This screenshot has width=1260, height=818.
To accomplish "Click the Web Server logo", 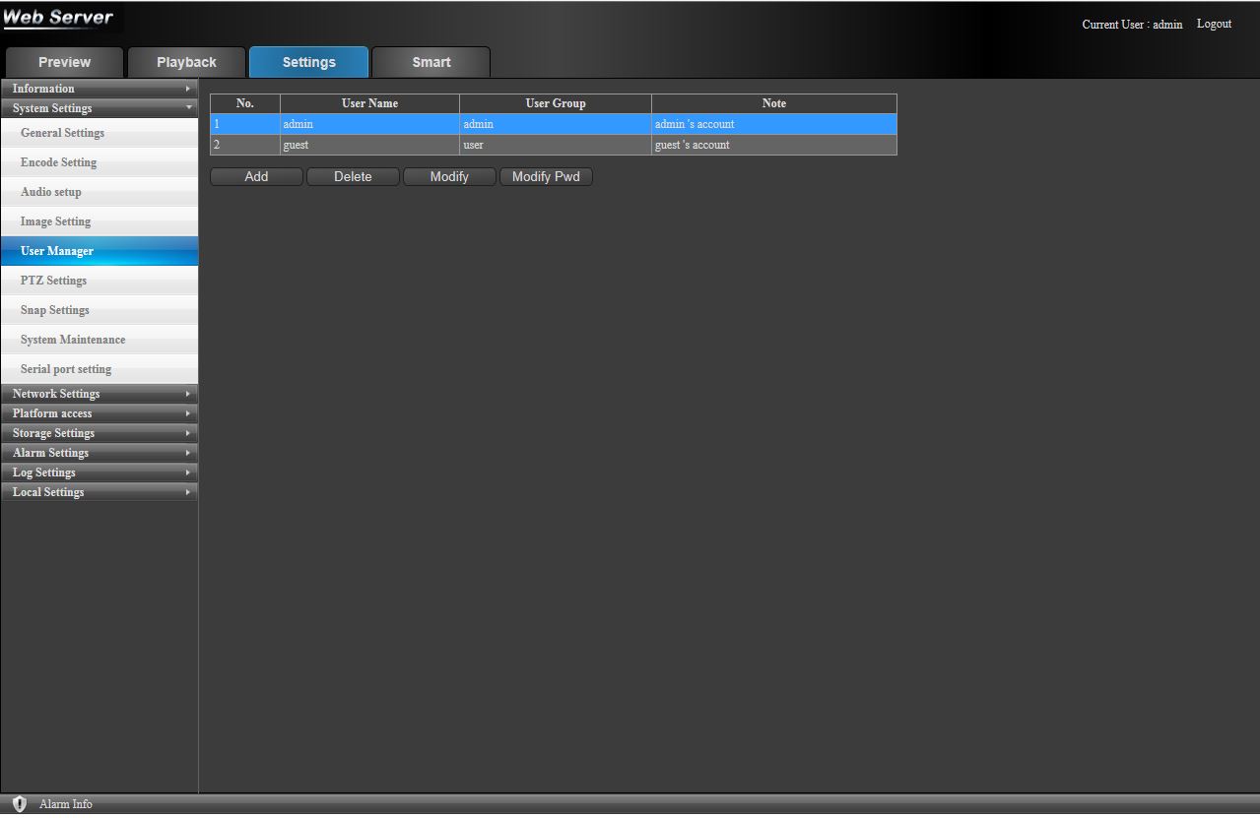I will click(x=58, y=19).
